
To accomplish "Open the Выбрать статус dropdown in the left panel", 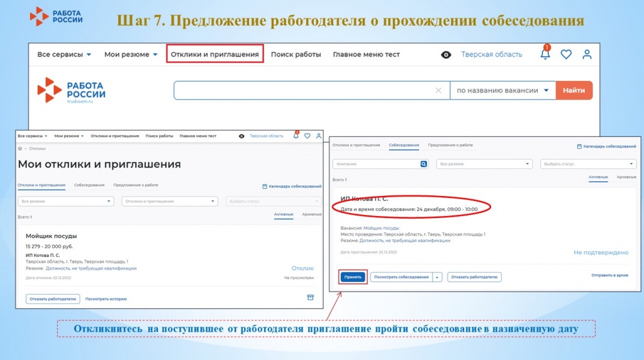I will pyautogui.click(x=274, y=201).
